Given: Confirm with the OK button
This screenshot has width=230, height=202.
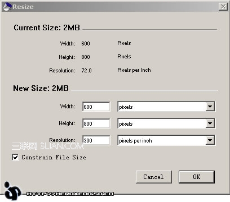Looking at the screenshot, I should coord(197,177).
